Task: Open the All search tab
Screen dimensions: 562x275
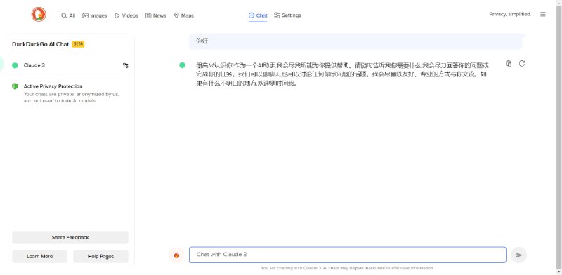Action: pyautogui.click(x=68, y=15)
